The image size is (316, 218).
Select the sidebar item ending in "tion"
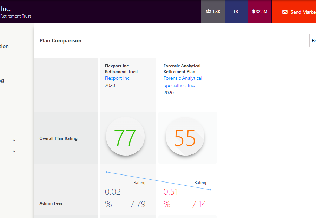4,46
